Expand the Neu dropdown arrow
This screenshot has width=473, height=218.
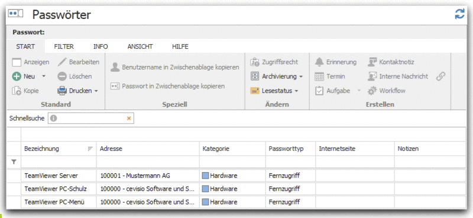(43, 77)
